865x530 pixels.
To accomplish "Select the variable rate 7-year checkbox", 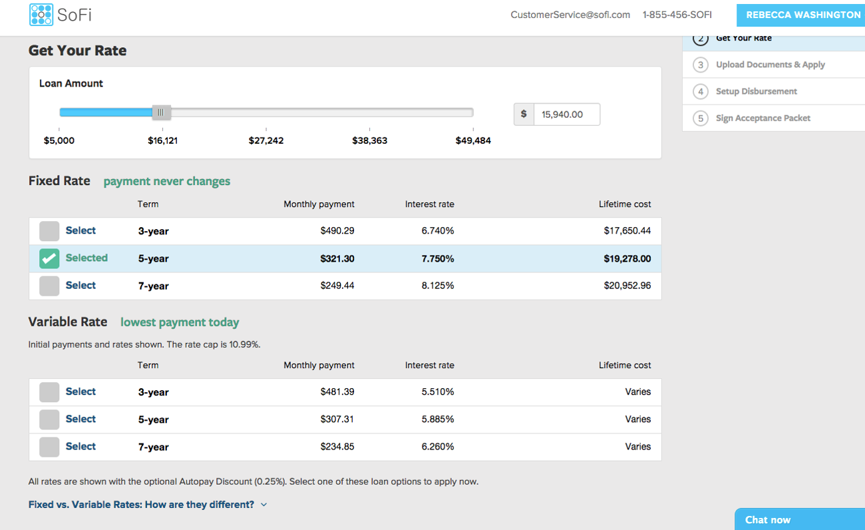I will click(x=49, y=447).
